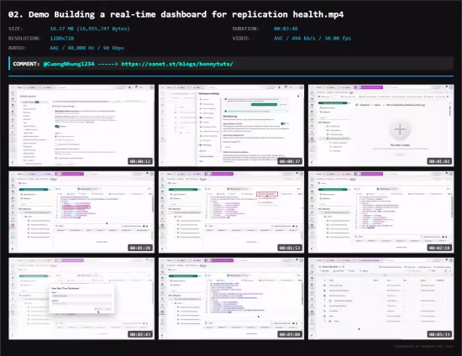Click the duration value 00:03:46

pos(286,29)
